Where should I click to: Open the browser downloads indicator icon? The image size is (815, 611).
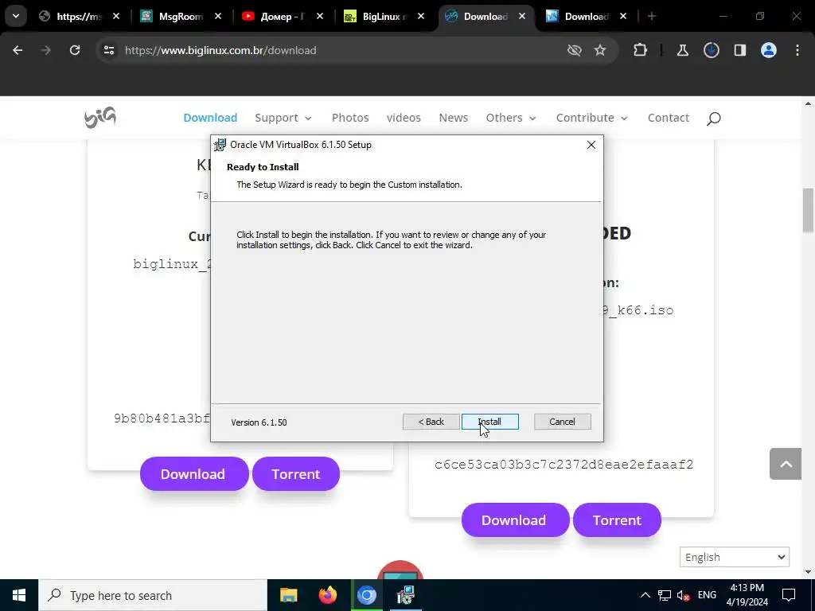(711, 50)
